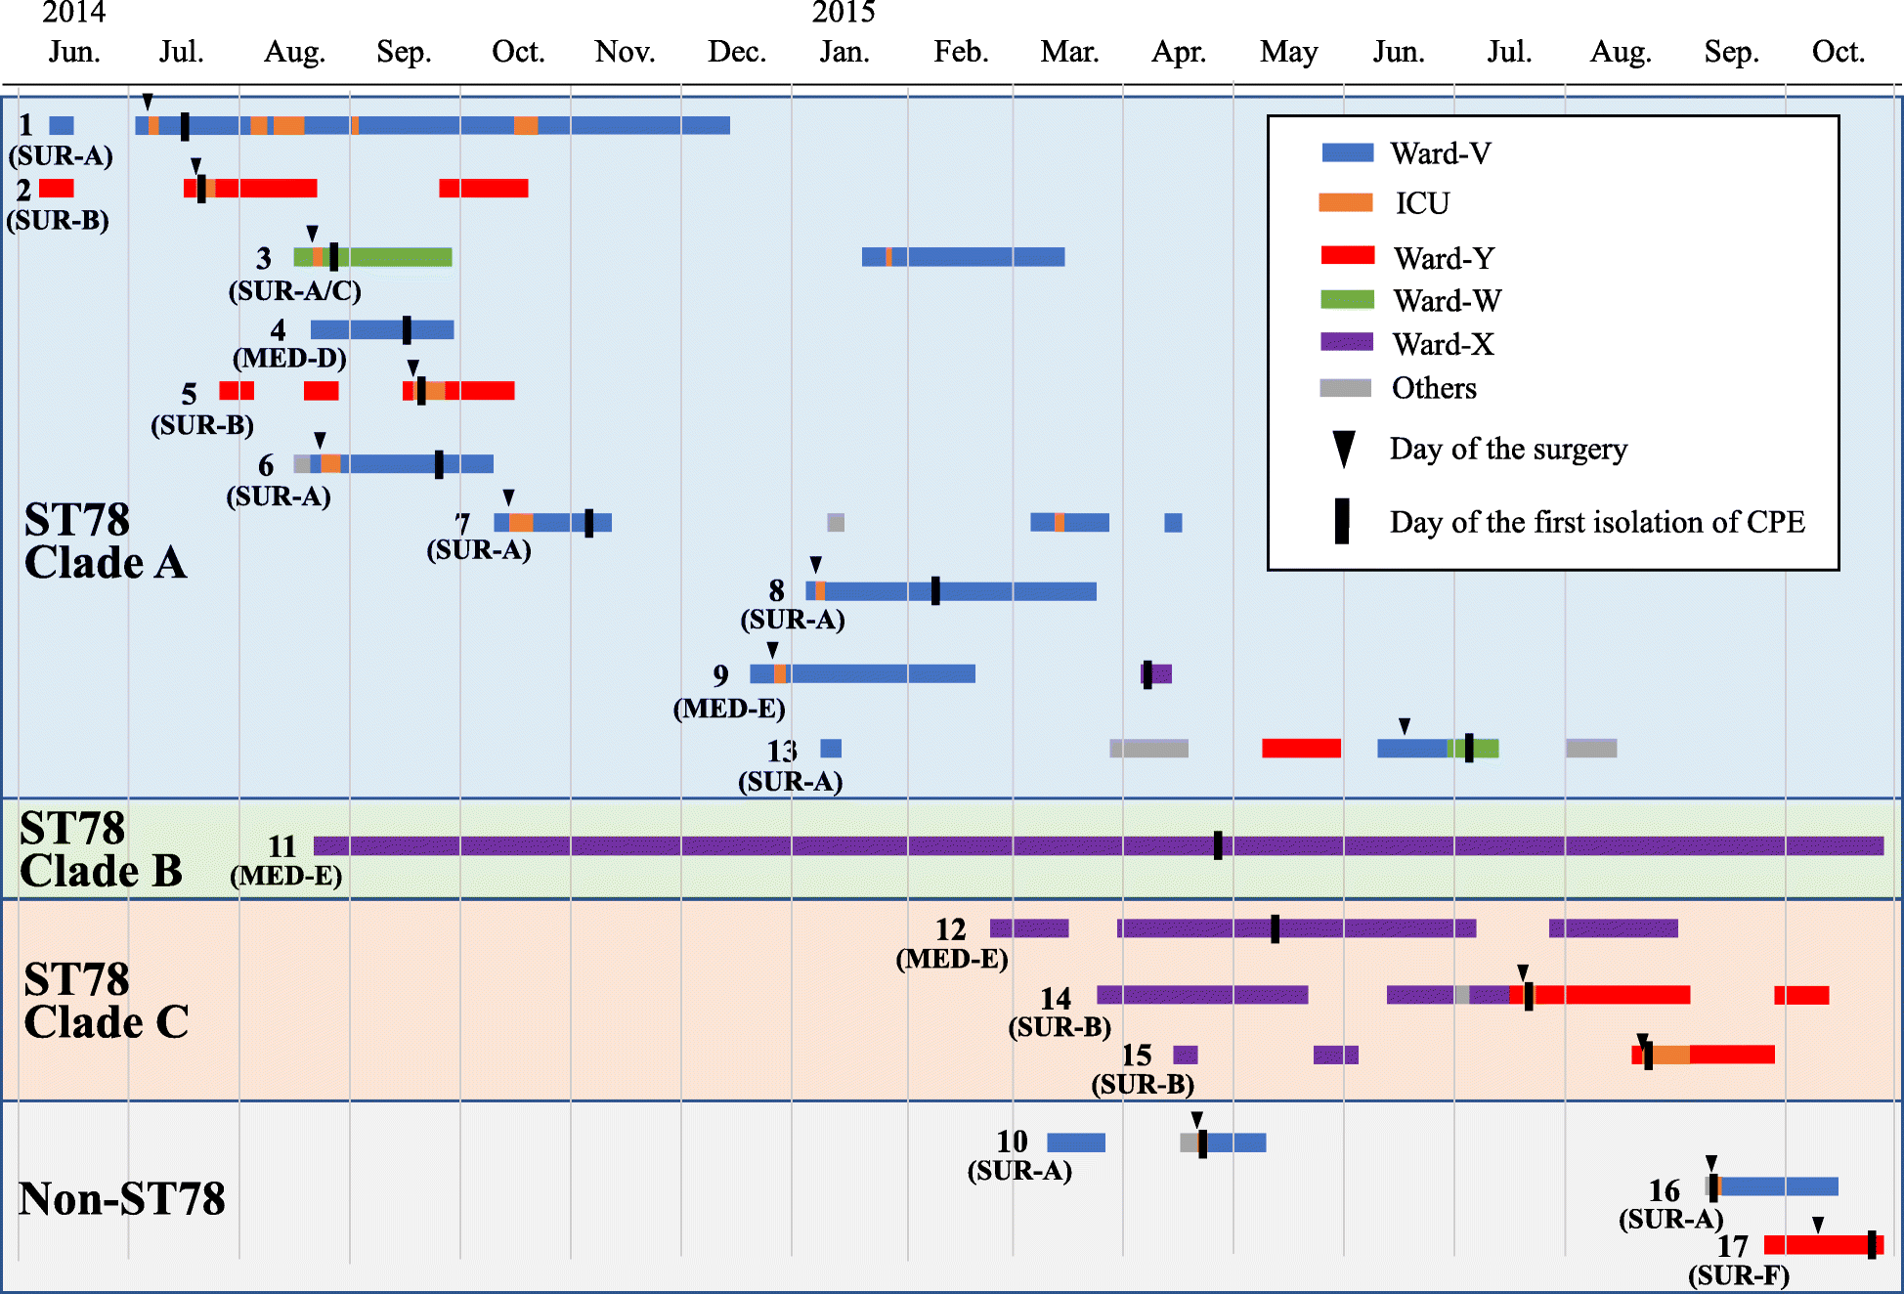Click the '2015' year header

(844, 13)
